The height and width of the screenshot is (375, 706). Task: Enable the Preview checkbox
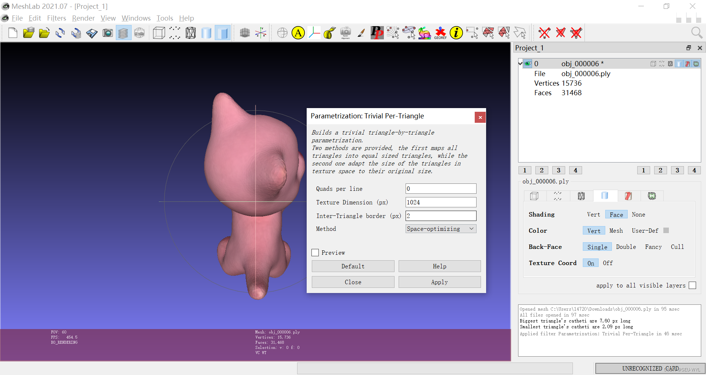pyautogui.click(x=315, y=253)
